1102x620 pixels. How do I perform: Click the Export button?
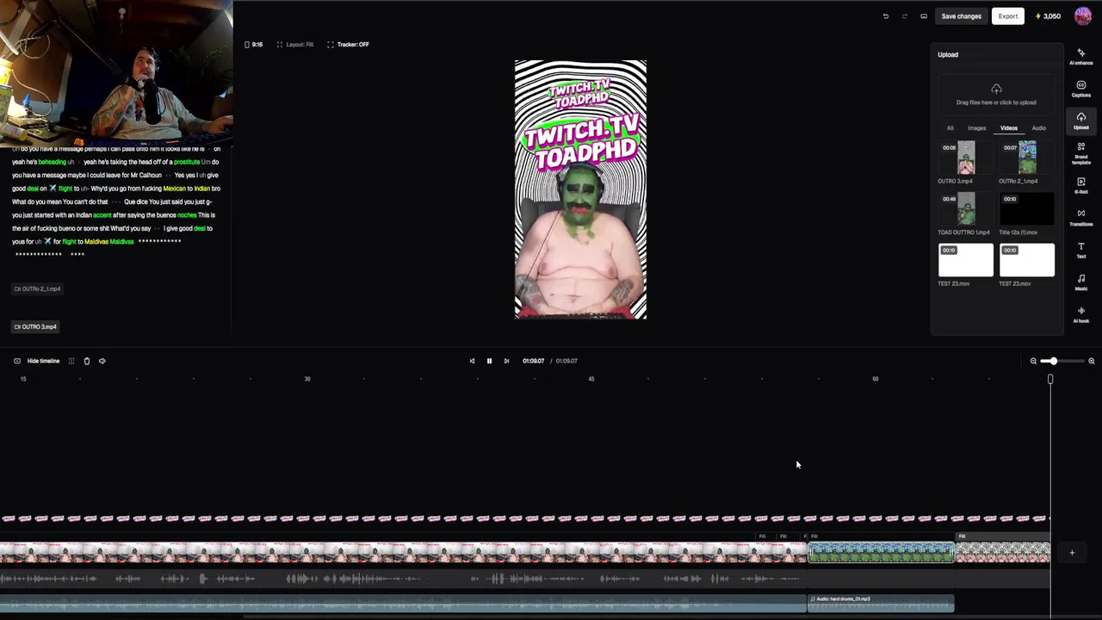pos(1008,16)
